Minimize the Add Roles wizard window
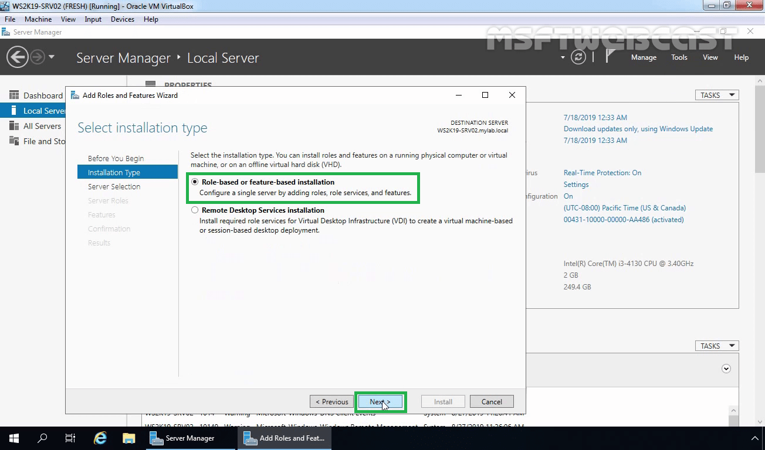Viewport: 765px width, 450px height. (459, 95)
